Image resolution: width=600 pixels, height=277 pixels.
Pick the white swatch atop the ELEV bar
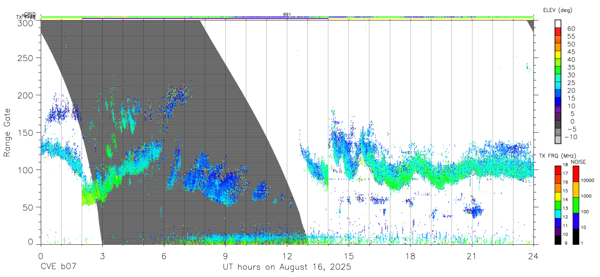[x=558, y=24]
